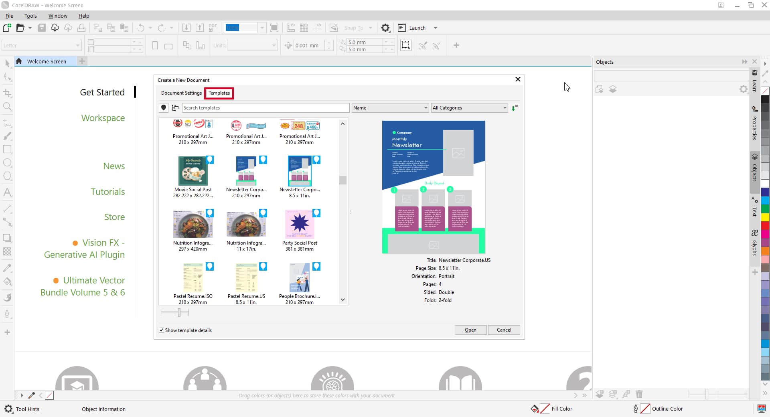
Task: Switch to Document Settings tab
Action: click(x=181, y=93)
